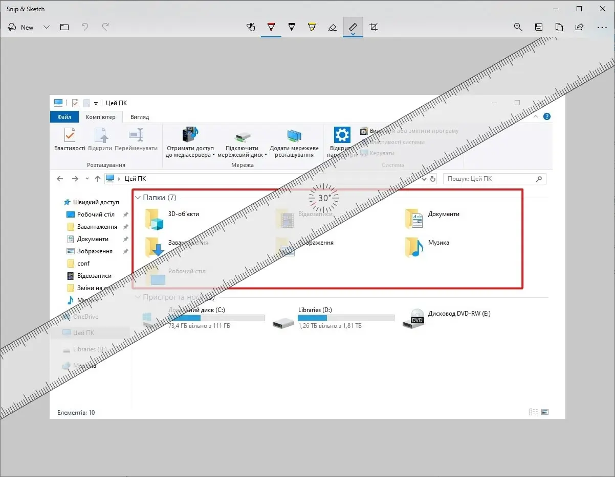Share the snip
Viewport: 615px width, 477px height.
(580, 27)
